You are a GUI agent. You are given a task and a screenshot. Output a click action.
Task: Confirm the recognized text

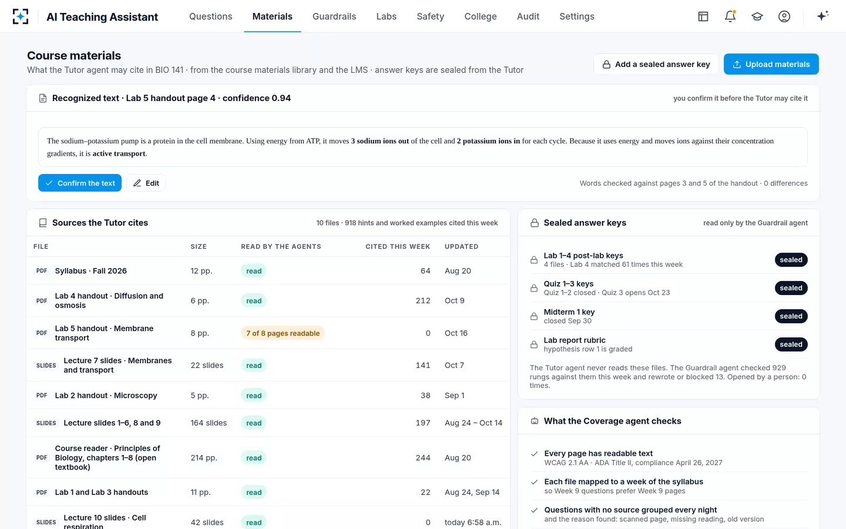pyautogui.click(x=80, y=183)
